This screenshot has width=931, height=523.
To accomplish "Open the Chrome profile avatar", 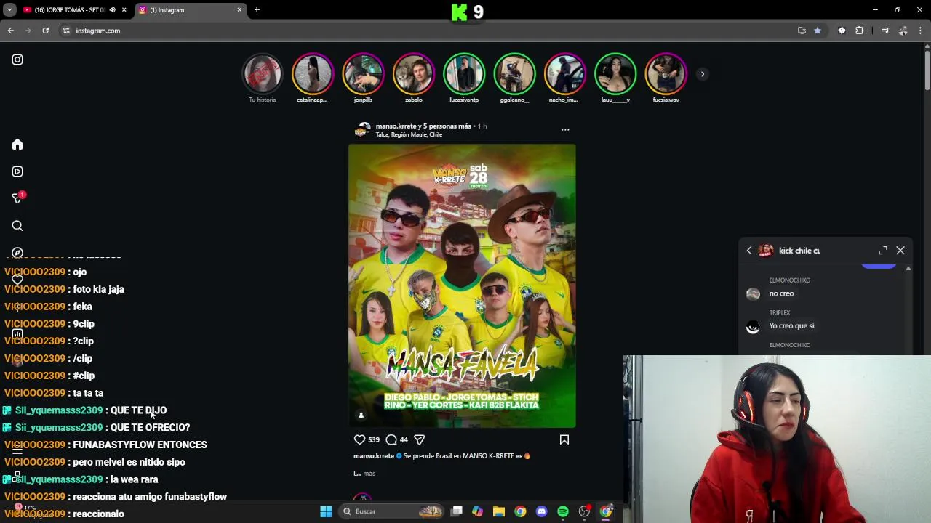I will [903, 31].
